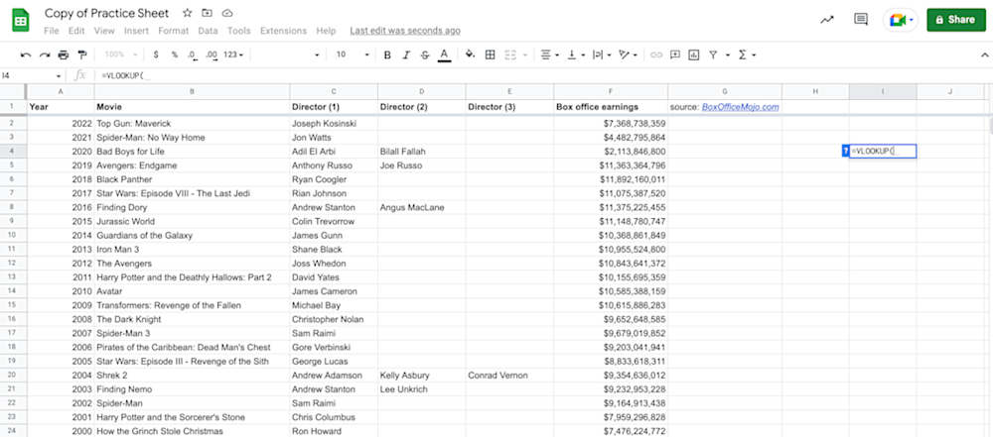Open the activity trend arrow icon
Screen dimensions: 993x437
(x=827, y=20)
